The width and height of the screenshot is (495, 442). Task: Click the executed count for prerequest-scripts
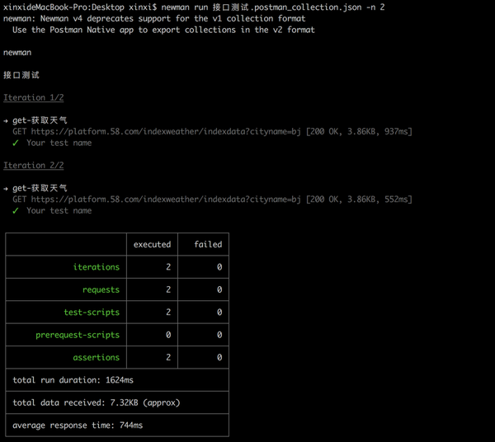[x=168, y=335]
